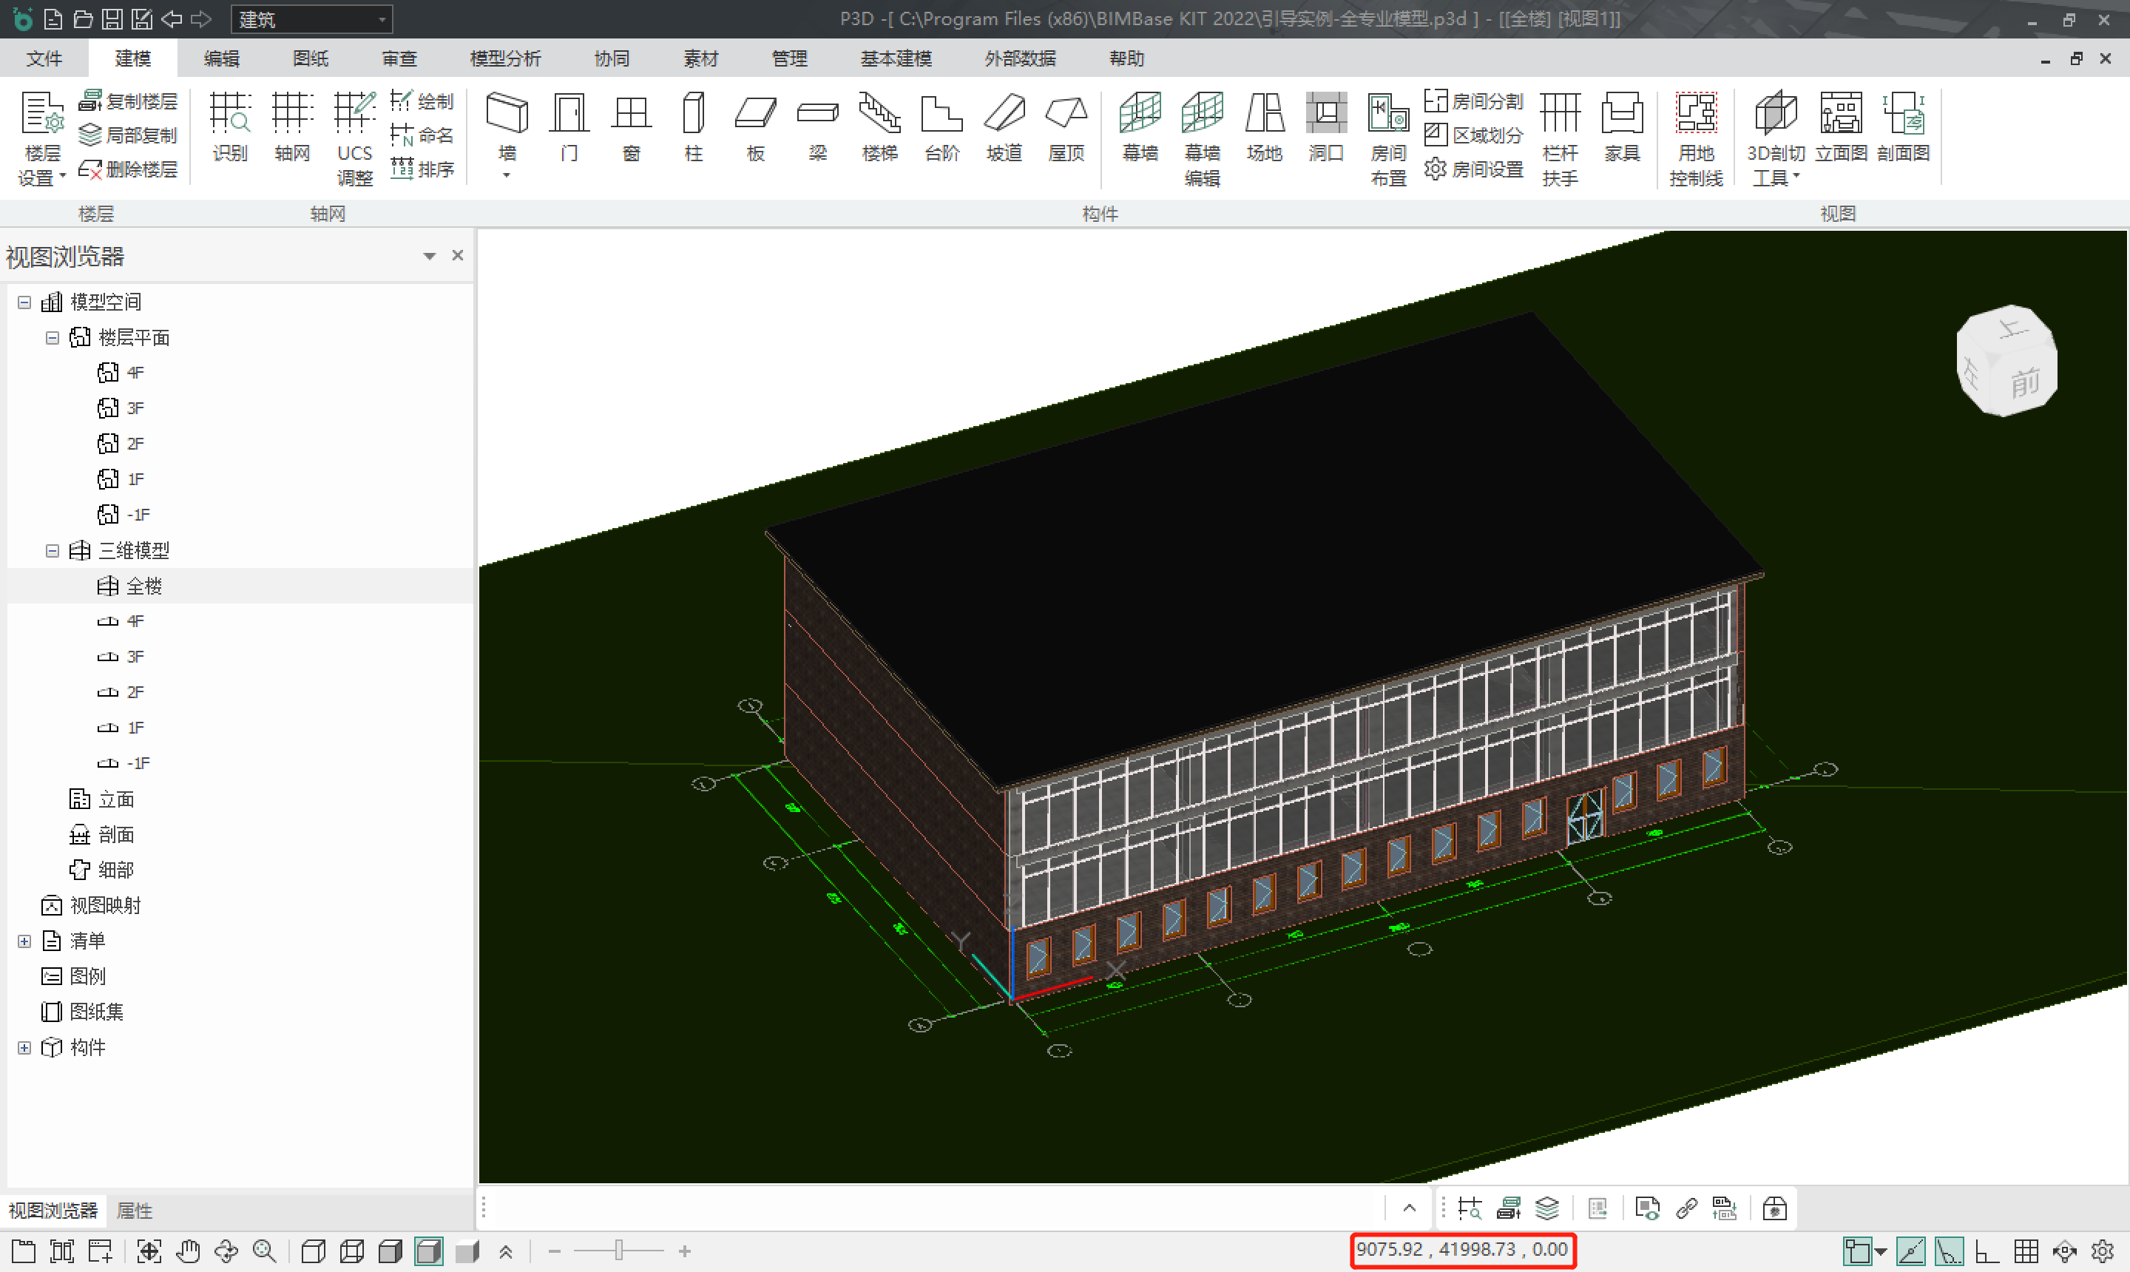Switch to the 属性 panel tab
The height and width of the screenshot is (1272, 2130).
pos(134,1211)
